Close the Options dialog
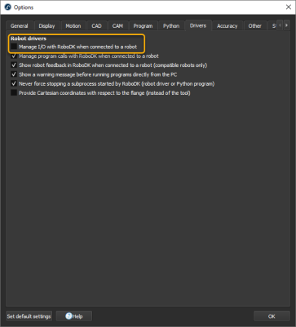 pos(289,7)
